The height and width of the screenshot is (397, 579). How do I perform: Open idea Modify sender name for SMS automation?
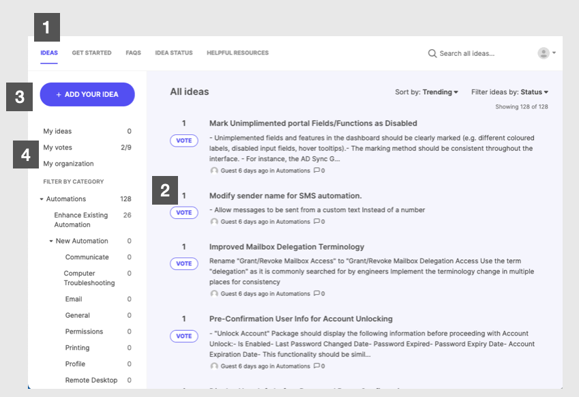coord(286,196)
